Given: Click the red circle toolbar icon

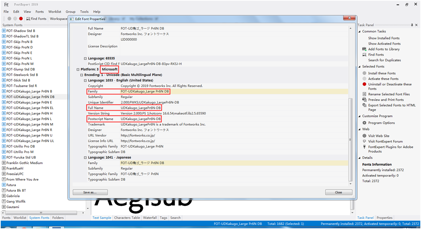Looking at the screenshot, I should (21, 19).
